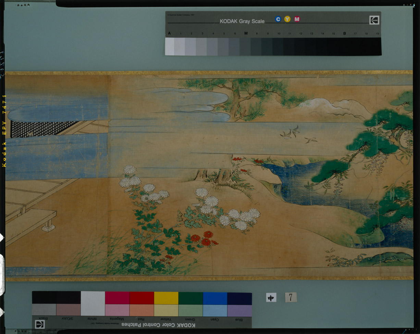Click the upside-down 'Cyan' label
The image size is (420, 334).
215,320
